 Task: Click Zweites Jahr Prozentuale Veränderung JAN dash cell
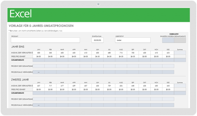click(39, 105)
